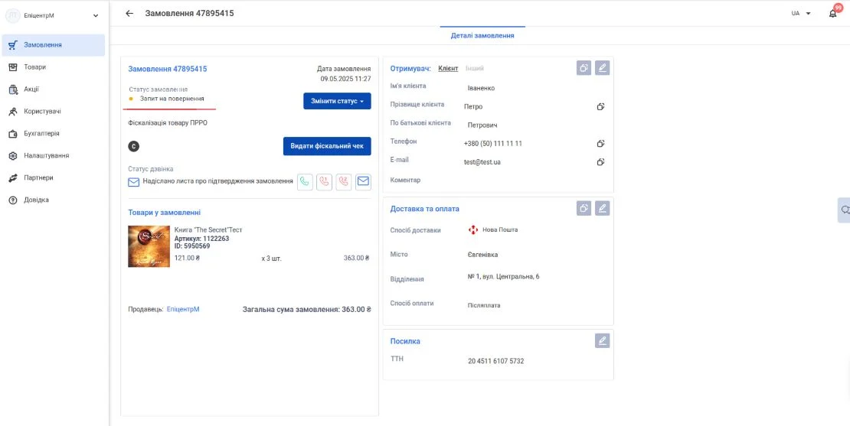
Task: Click the Нова Пошта logo icon
Action: (x=473, y=230)
